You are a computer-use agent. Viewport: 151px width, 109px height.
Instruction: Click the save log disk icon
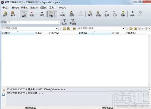coord(4,95)
